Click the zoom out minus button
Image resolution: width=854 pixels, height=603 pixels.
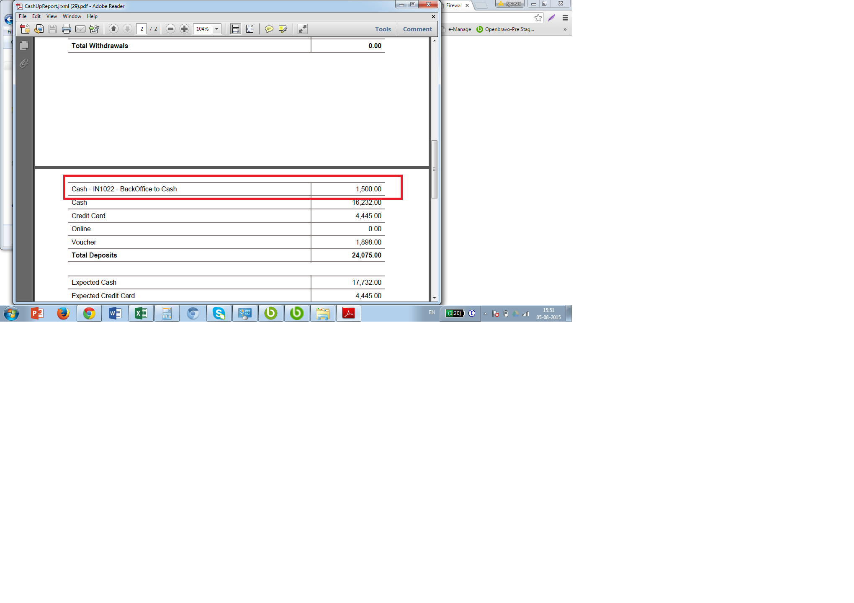tap(170, 29)
